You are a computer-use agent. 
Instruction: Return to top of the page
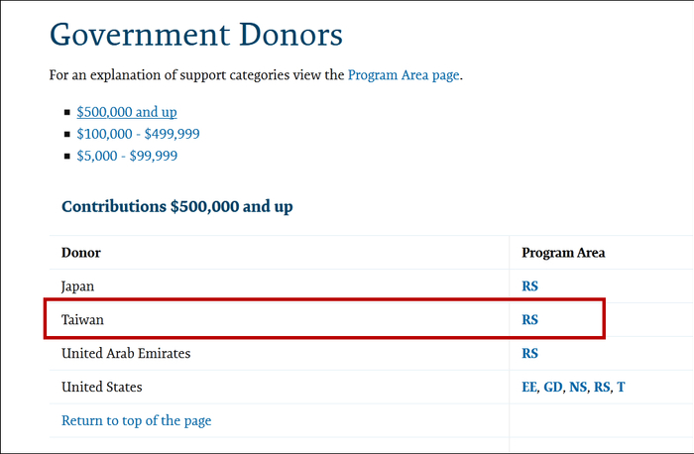(136, 420)
